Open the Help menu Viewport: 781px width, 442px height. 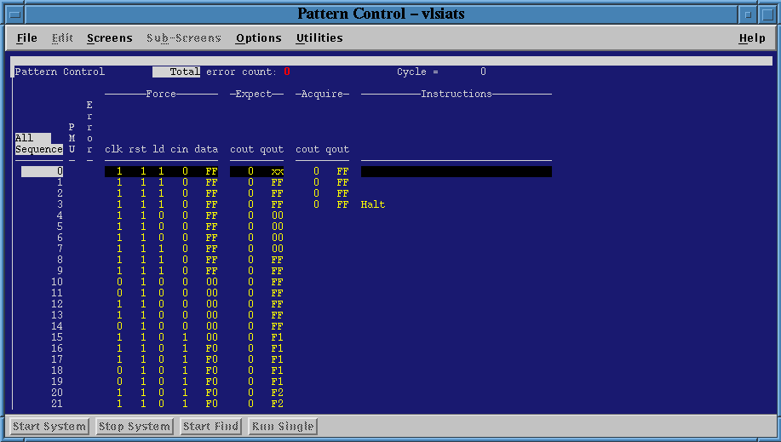[751, 38]
